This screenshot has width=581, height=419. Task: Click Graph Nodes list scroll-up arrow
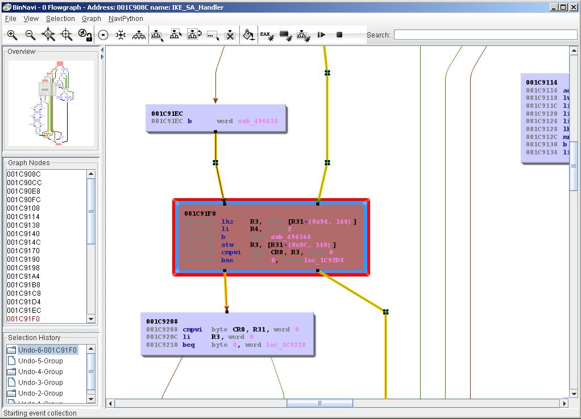(x=91, y=174)
